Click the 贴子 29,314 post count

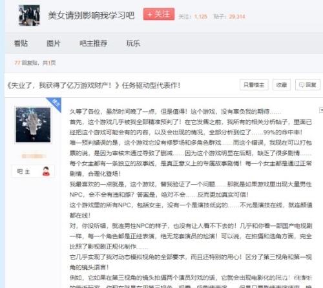[229, 16]
